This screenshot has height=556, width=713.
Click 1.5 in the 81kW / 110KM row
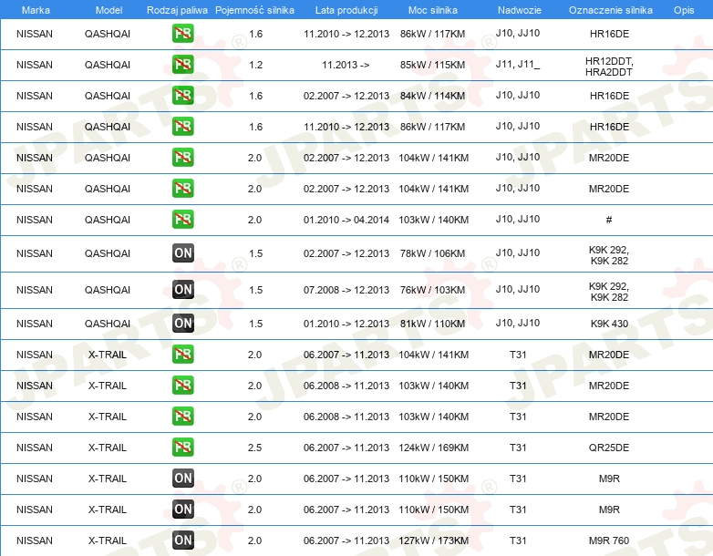tap(255, 324)
